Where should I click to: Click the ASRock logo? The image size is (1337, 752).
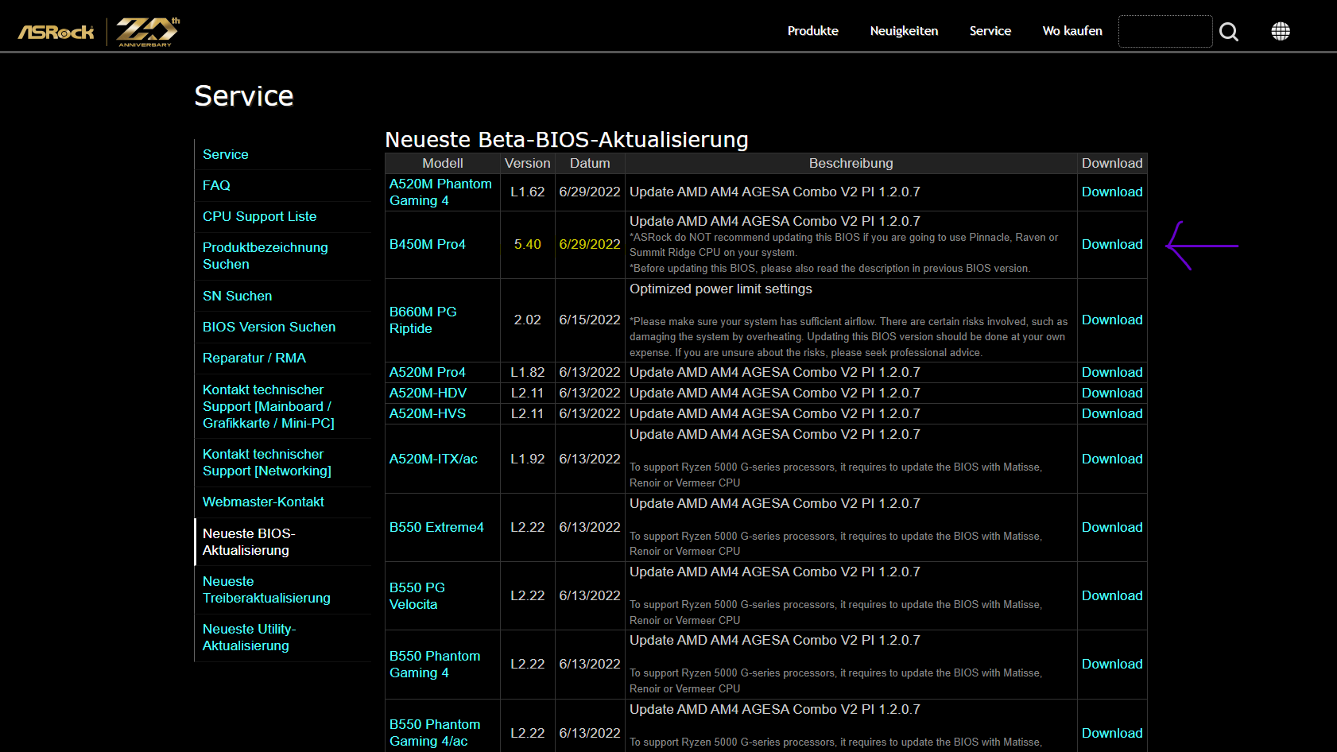click(x=56, y=32)
